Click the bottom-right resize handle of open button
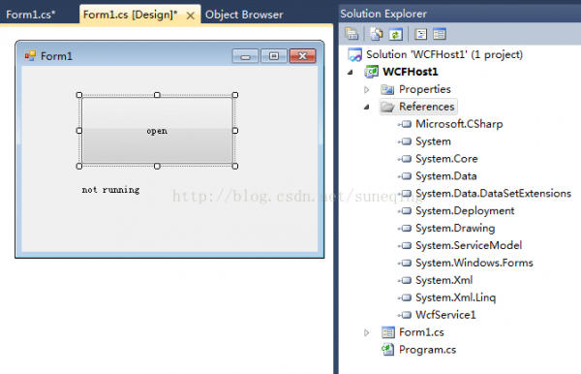 tap(235, 166)
